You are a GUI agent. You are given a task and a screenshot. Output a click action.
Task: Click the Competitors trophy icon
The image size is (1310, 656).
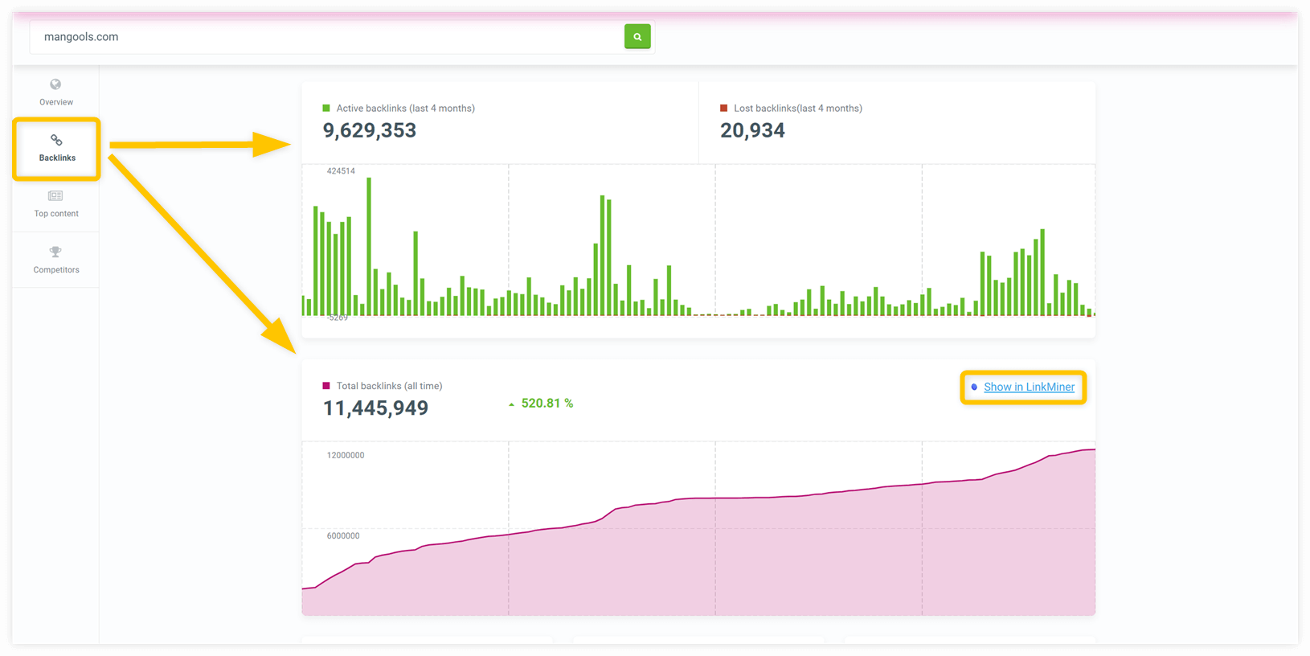(55, 252)
